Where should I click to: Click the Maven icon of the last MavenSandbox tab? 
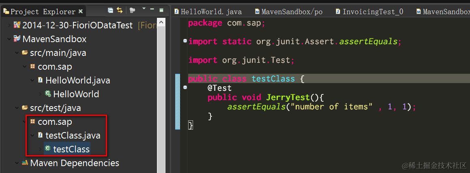(x=418, y=12)
